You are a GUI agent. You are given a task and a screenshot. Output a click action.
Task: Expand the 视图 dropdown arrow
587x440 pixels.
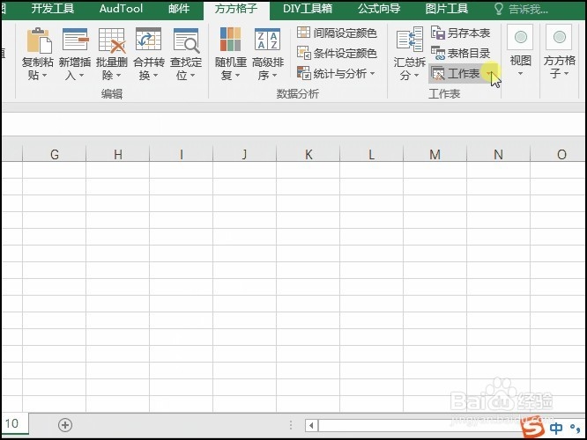tap(520, 74)
